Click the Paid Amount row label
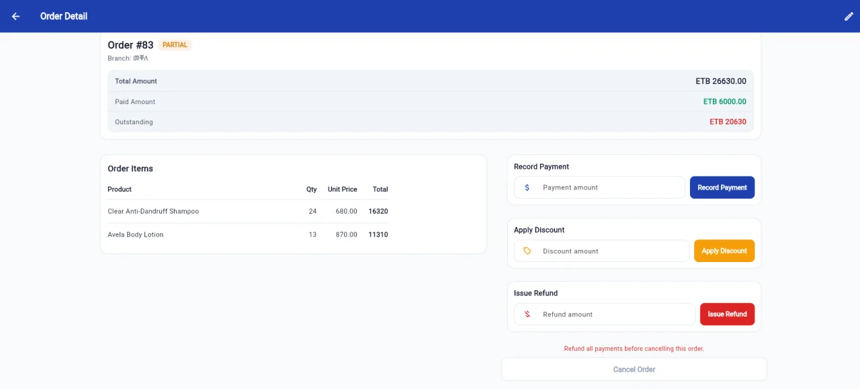860x389 pixels. (x=135, y=101)
